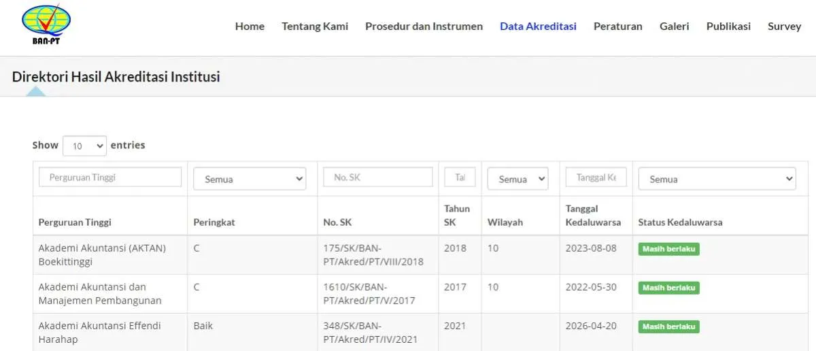Go to Tentang Kami page
Viewport: 816px width, 351px height.
tap(315, 27)
